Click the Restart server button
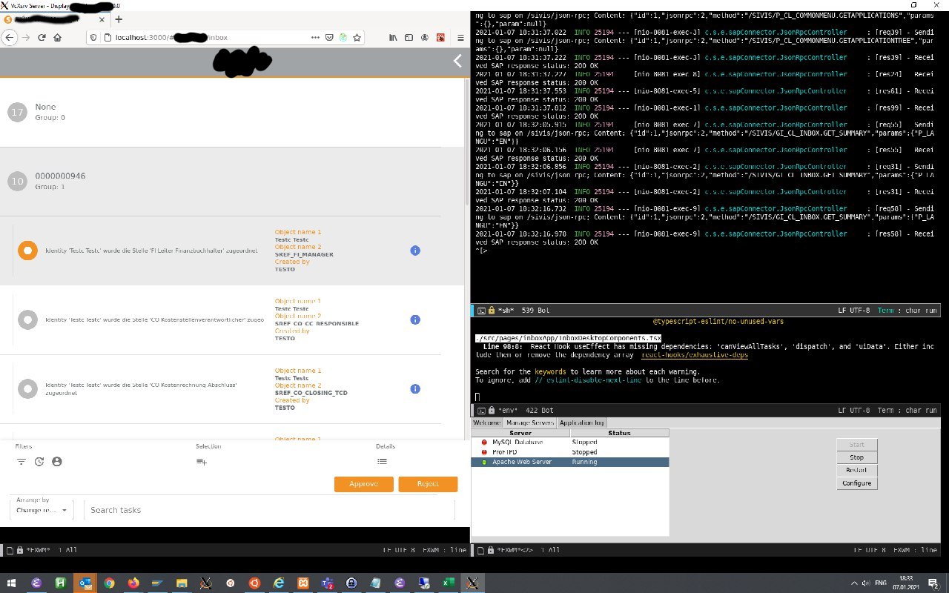 [857, 470]
